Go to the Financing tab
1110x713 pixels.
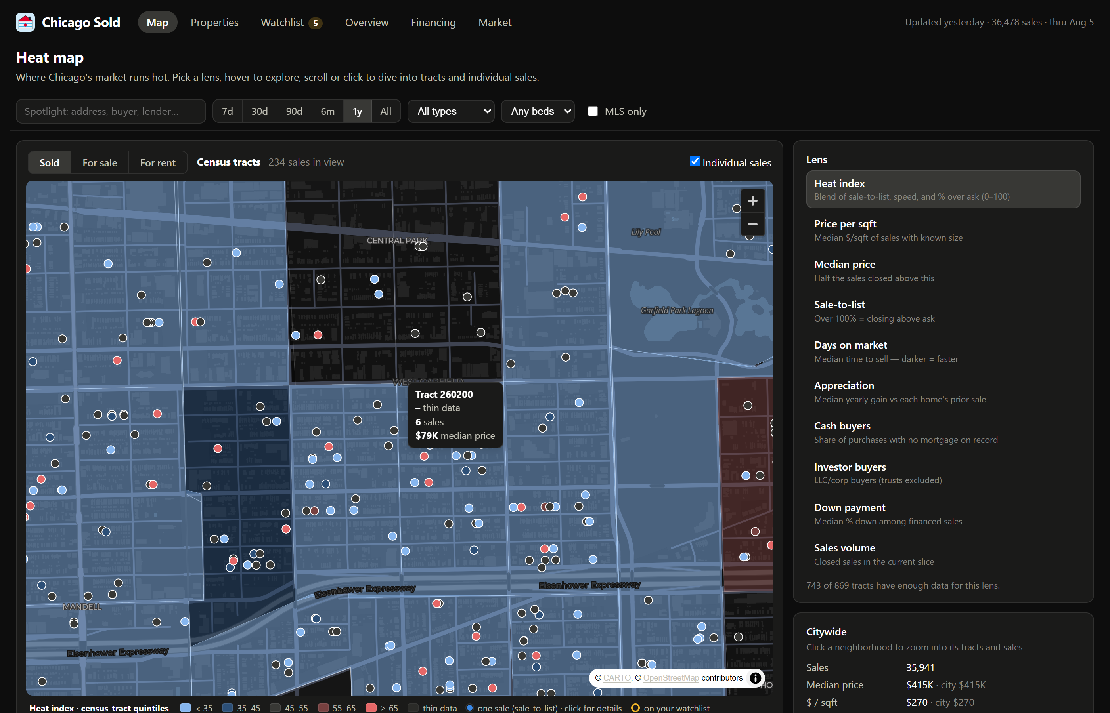point(433,22)
